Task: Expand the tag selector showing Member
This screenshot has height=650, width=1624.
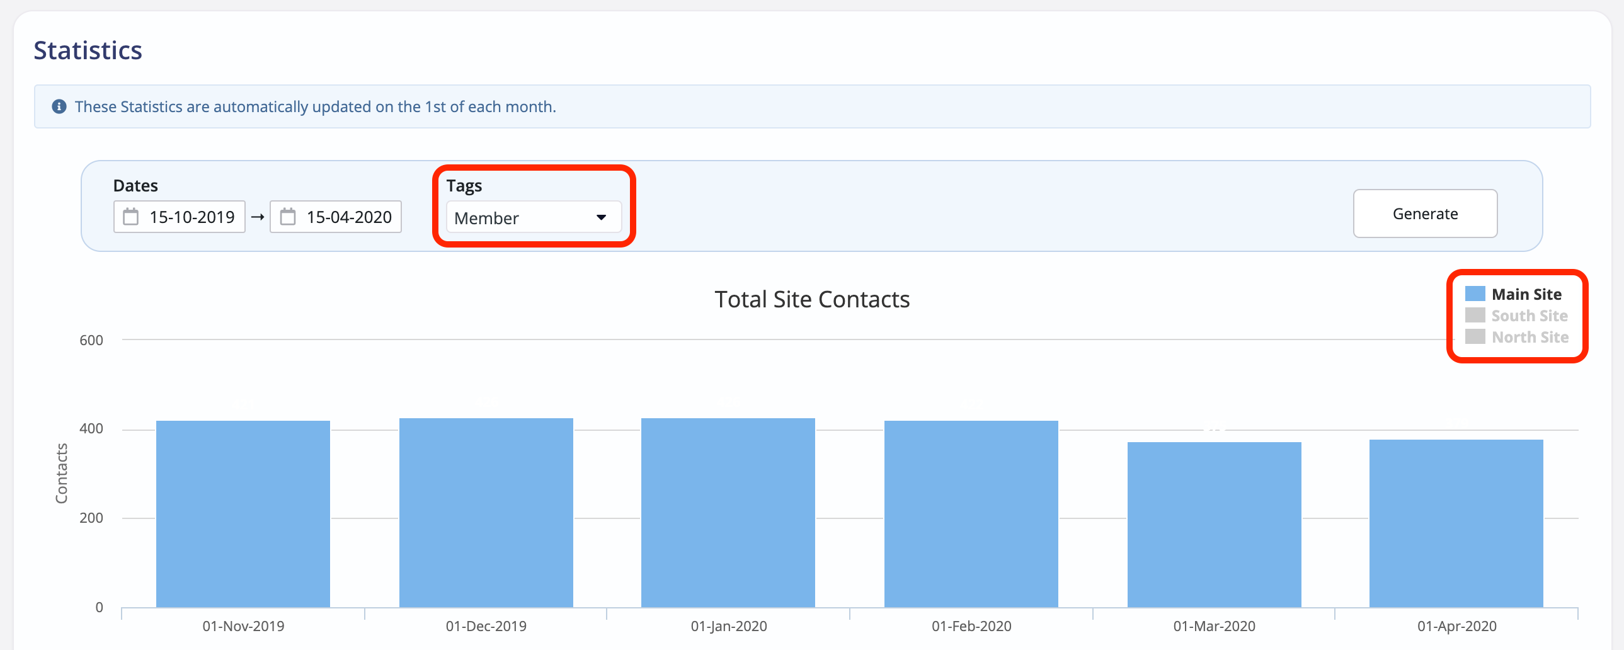Action: point(533,217)
